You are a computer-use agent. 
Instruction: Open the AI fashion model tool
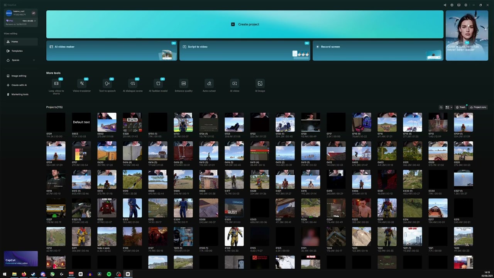coord(158,85)
